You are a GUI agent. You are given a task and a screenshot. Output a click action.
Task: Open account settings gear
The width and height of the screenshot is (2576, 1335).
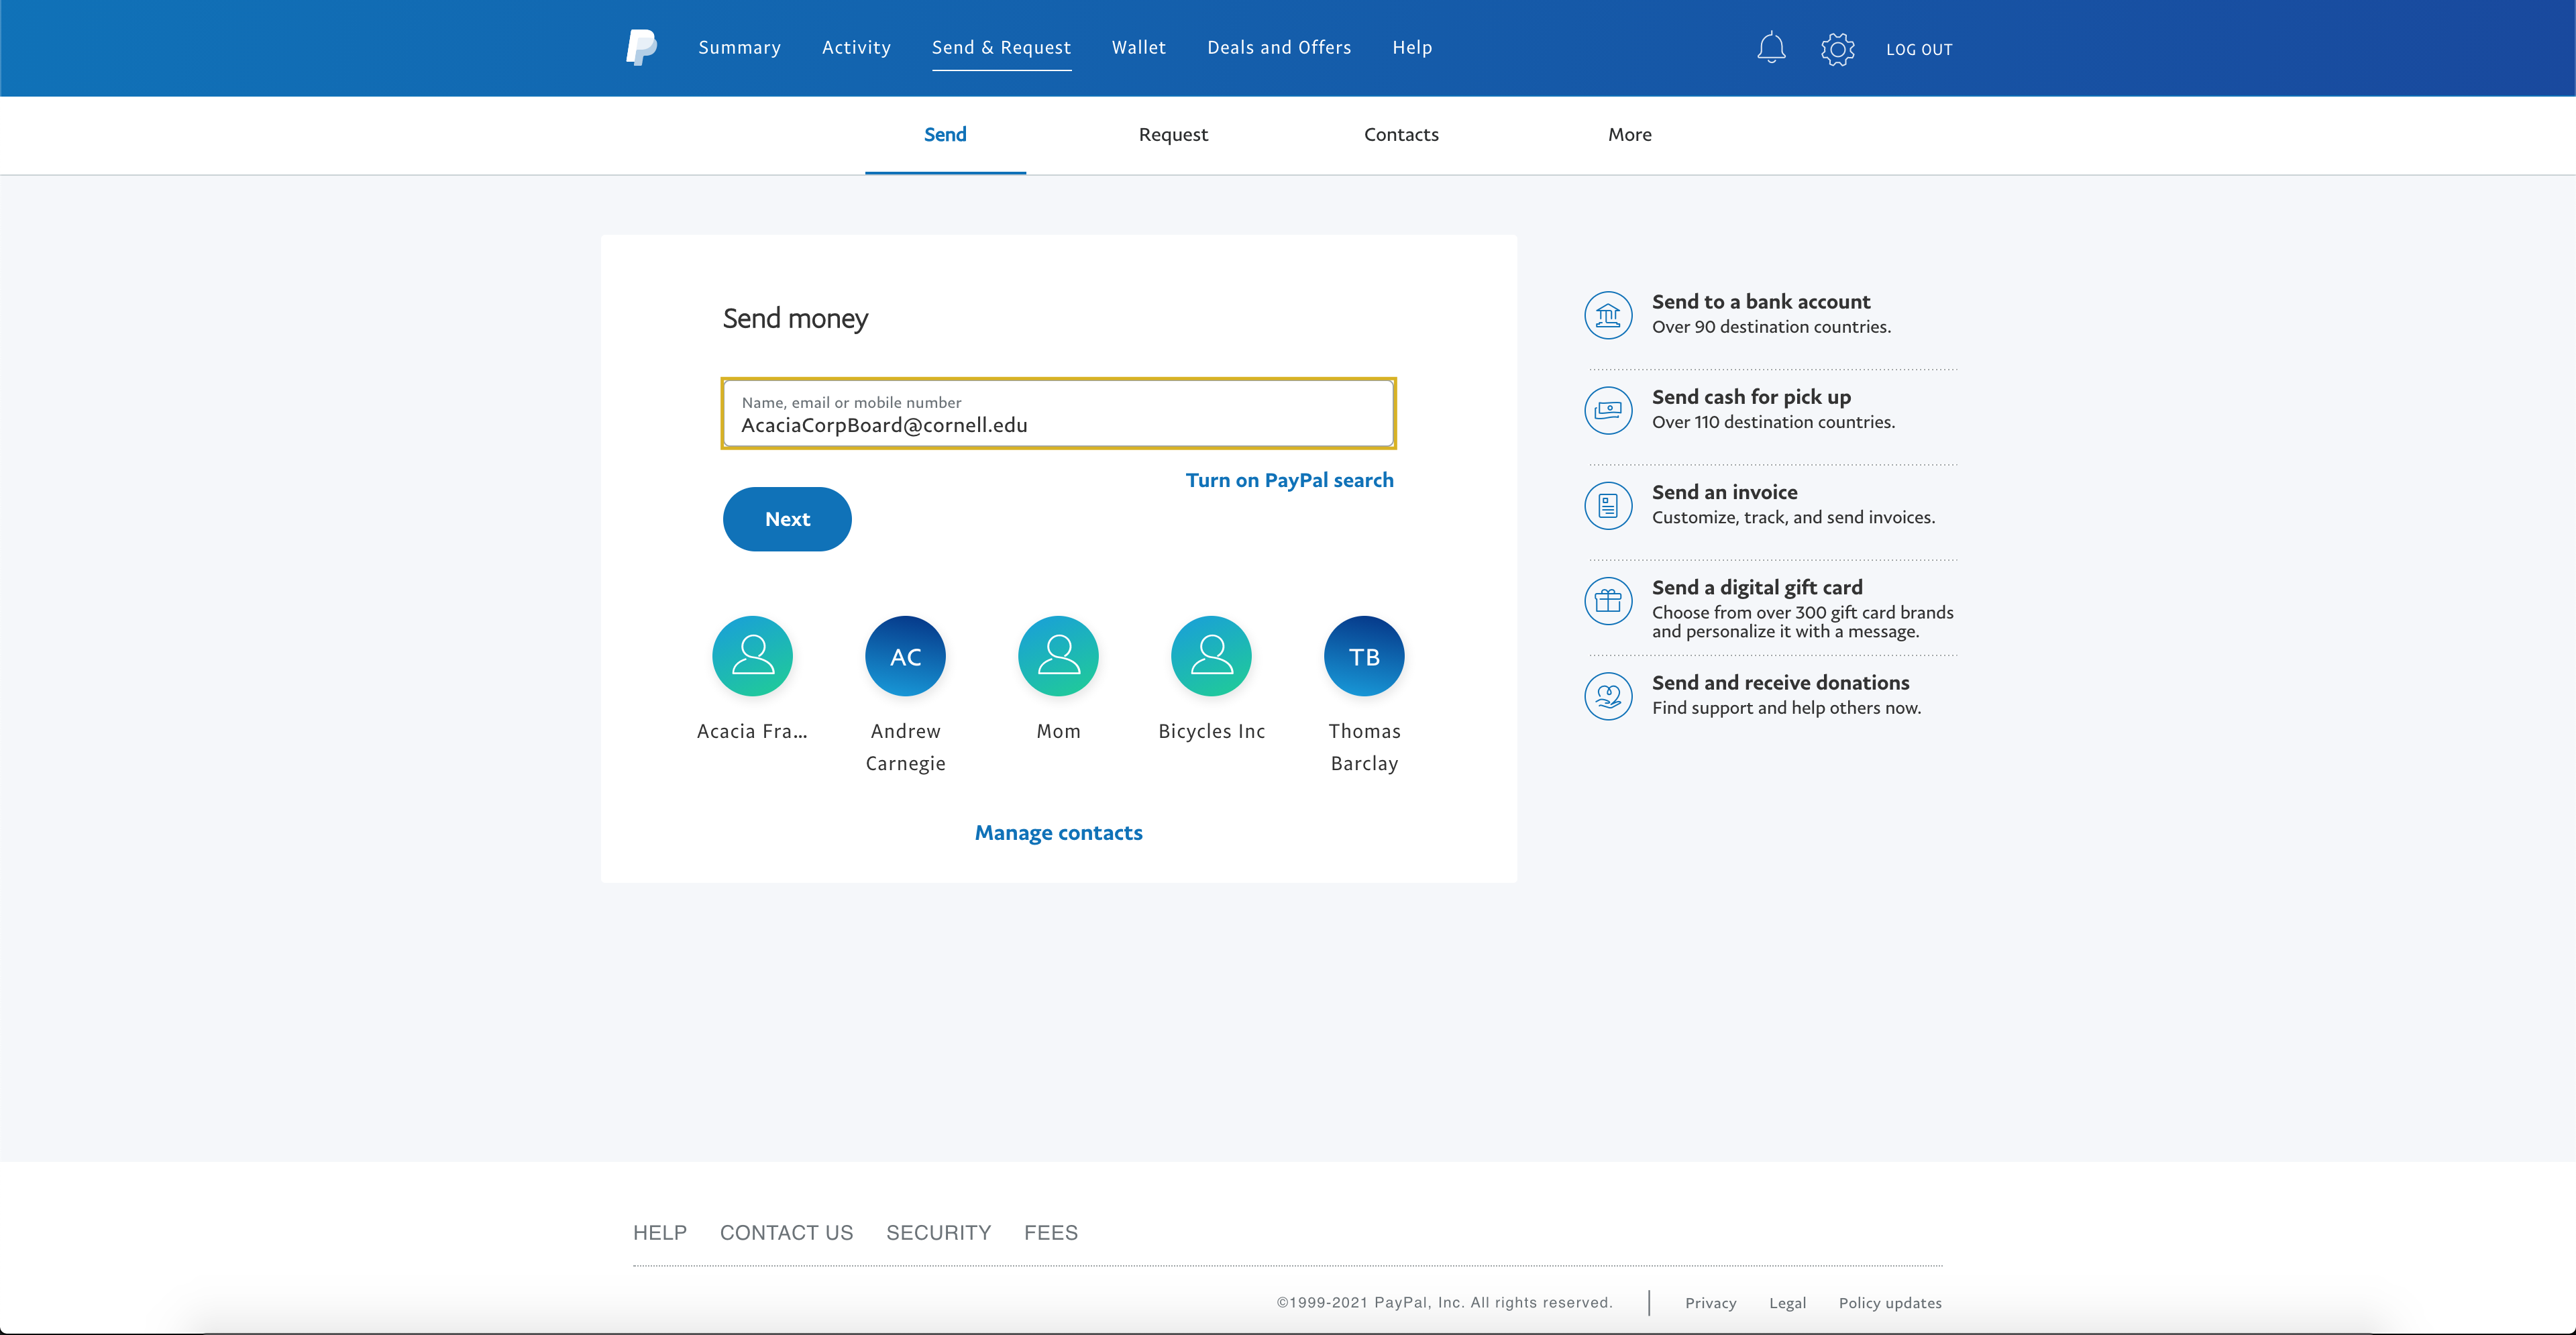(x=1837, y=49)
